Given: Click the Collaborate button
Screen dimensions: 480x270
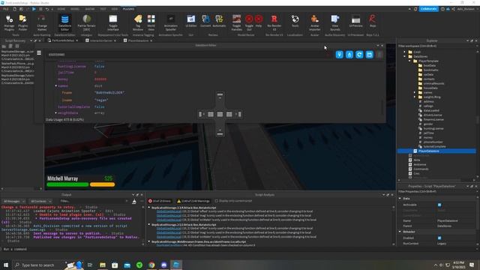Looking at the screenshot, I should (428, 9).
